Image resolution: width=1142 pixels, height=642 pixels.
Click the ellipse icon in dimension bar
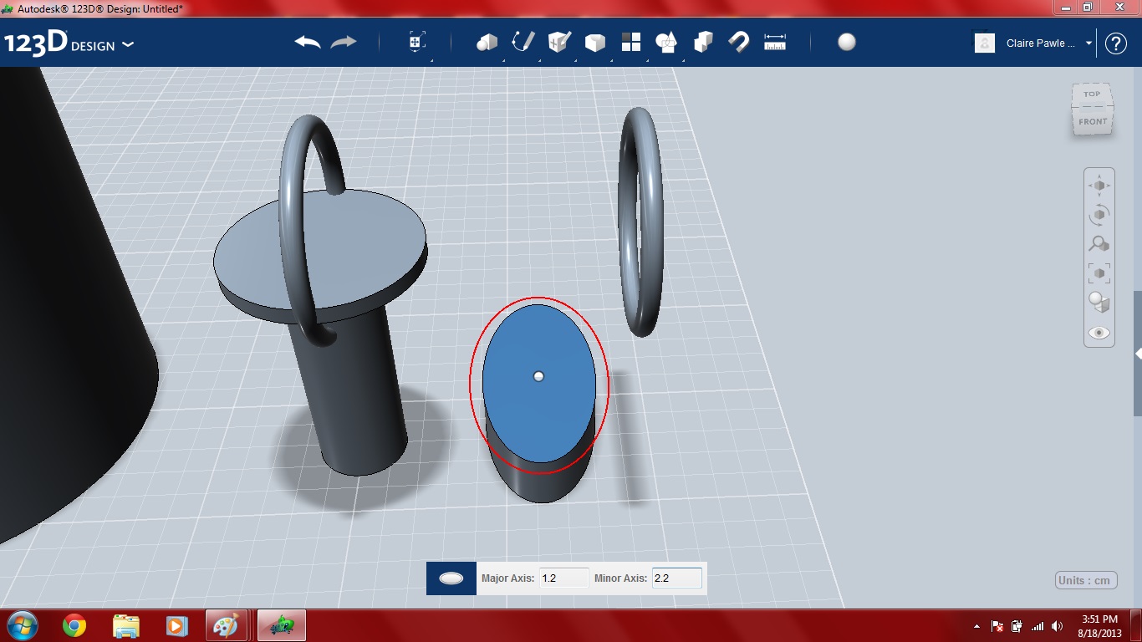pyautogui.click(x=451, y=578)
